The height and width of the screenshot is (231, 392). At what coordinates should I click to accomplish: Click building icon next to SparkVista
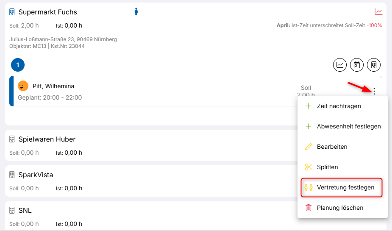pos(12,175)
